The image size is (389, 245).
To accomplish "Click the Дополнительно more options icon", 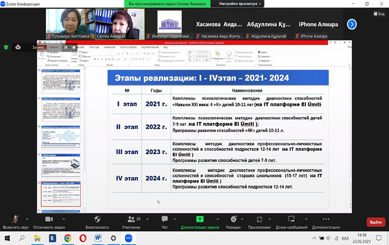I will [x=326, y=219].
